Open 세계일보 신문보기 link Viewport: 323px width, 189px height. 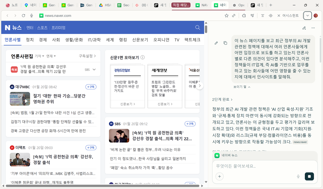coord(165,104)
